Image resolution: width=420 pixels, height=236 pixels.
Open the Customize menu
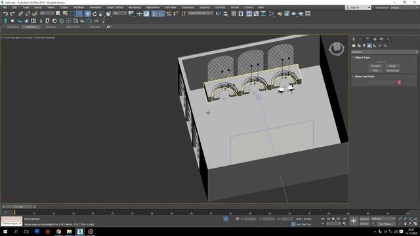(188, 7)
